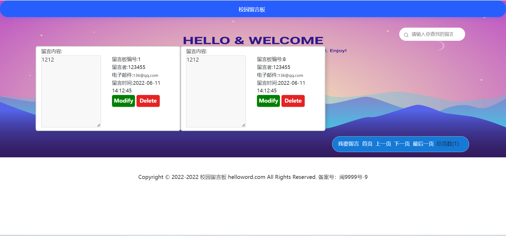The height and width of the screenshot is (236, 506).
Task: Click the 总页数(1) page count text
Action: (447, 144)
